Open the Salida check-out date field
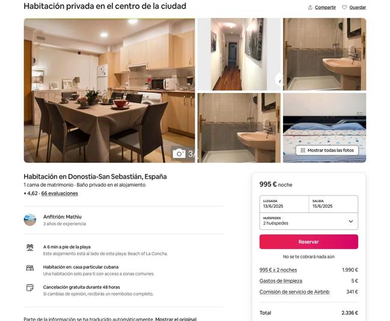 click(334, 204)
